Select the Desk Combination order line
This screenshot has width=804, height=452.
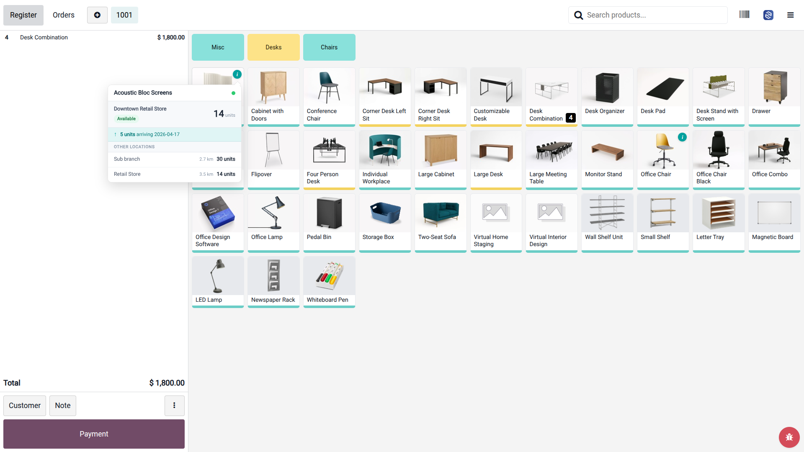coord(94,37)
